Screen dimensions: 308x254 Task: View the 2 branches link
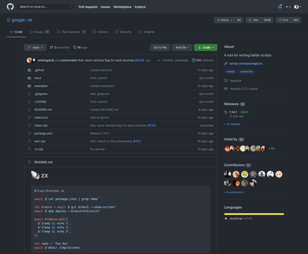click(60, 47)
